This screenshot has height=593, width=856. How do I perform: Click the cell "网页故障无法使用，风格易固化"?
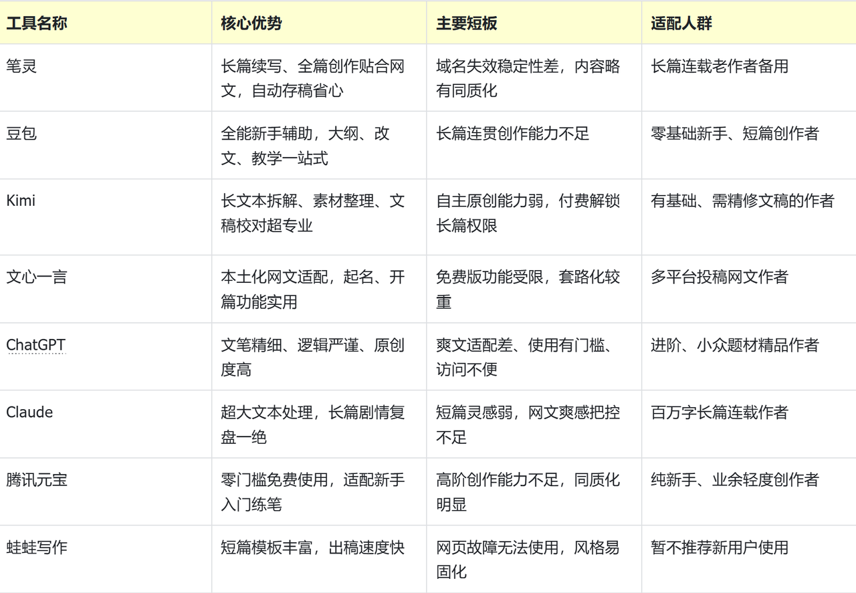(x=534, y=559)
